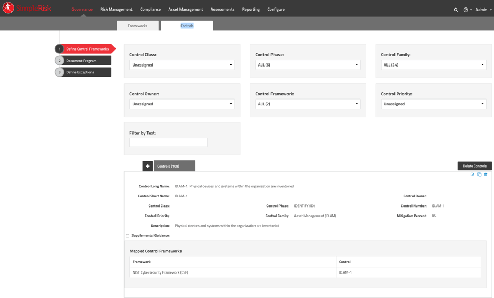Viewport: 494px width, 298px height.
Task: Expand the Control Family dropdown
Action: tap(433, 65)
